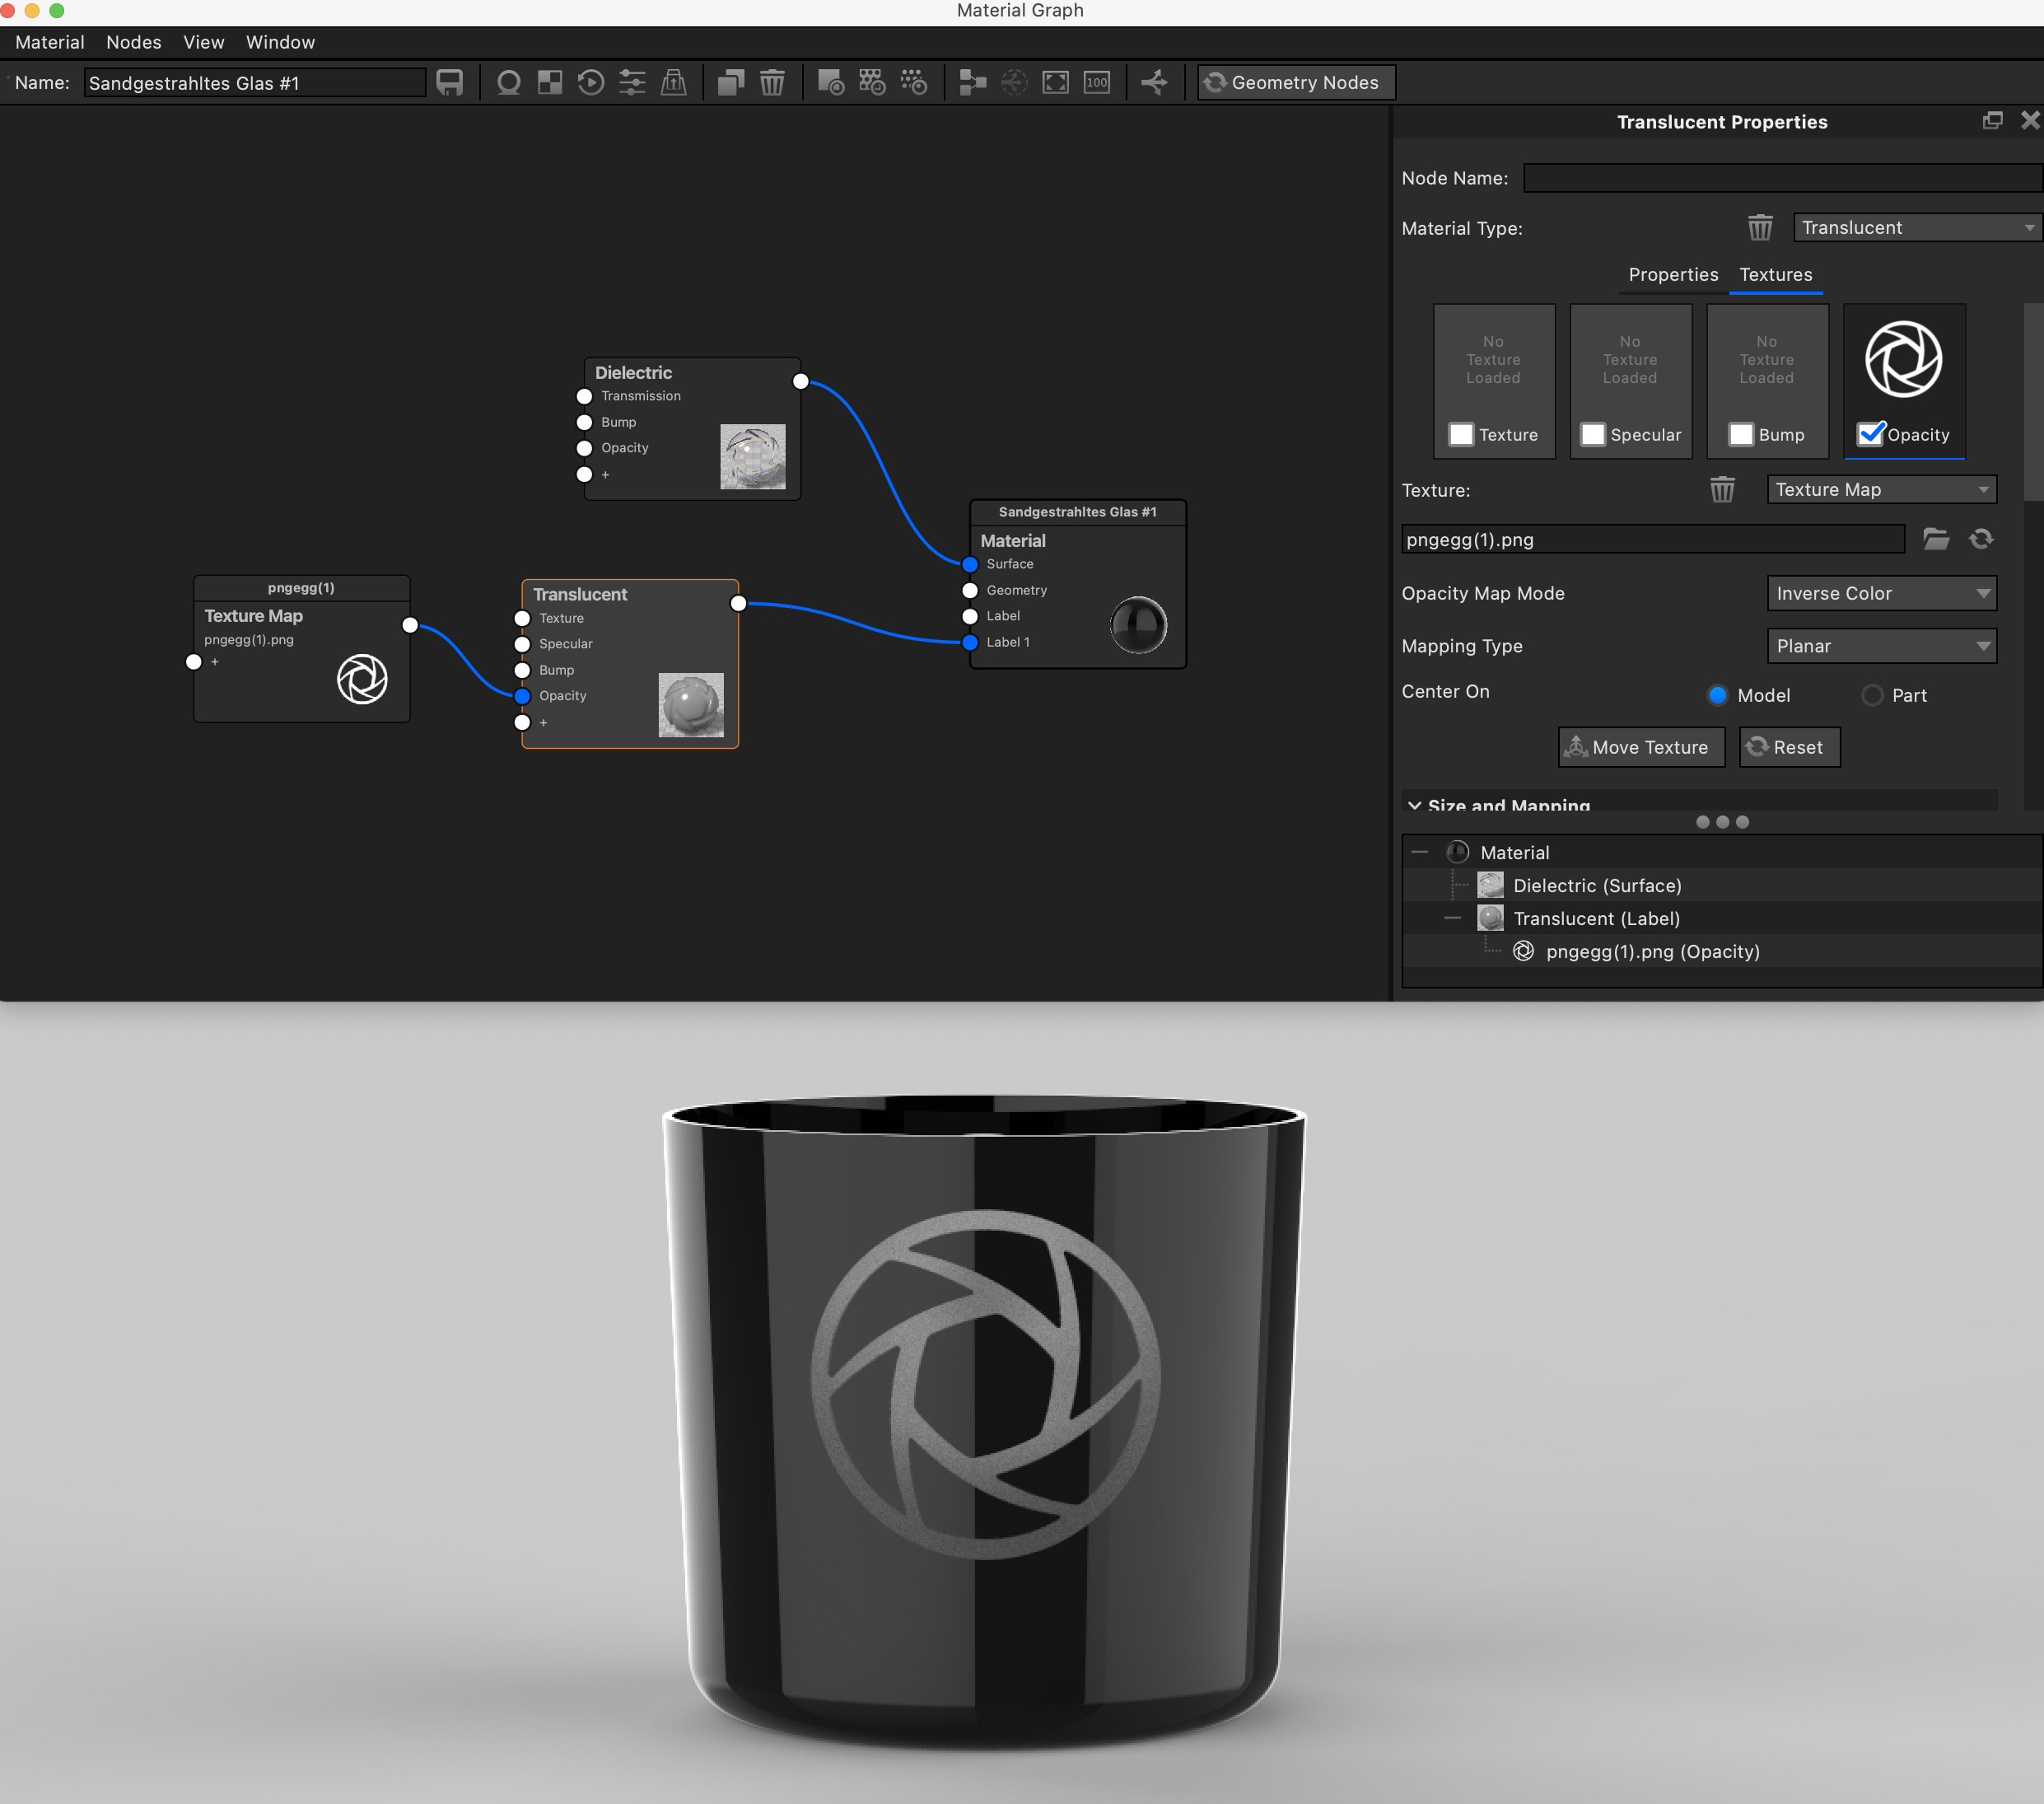
Task: Click the Geometry Nodes button
Action: (1296, 82)
